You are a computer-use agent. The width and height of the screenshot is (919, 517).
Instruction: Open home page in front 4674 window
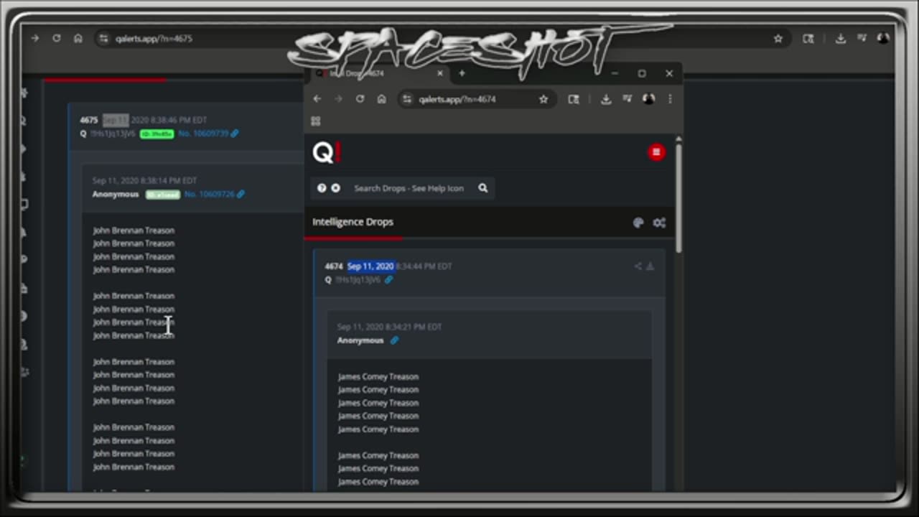381,99
